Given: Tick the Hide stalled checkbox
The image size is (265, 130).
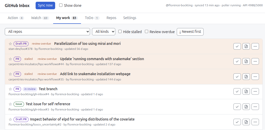Looking at the screenshot, I should (120, 31).
